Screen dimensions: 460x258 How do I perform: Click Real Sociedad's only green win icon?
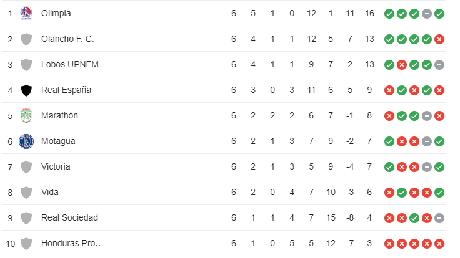(414, 218)
